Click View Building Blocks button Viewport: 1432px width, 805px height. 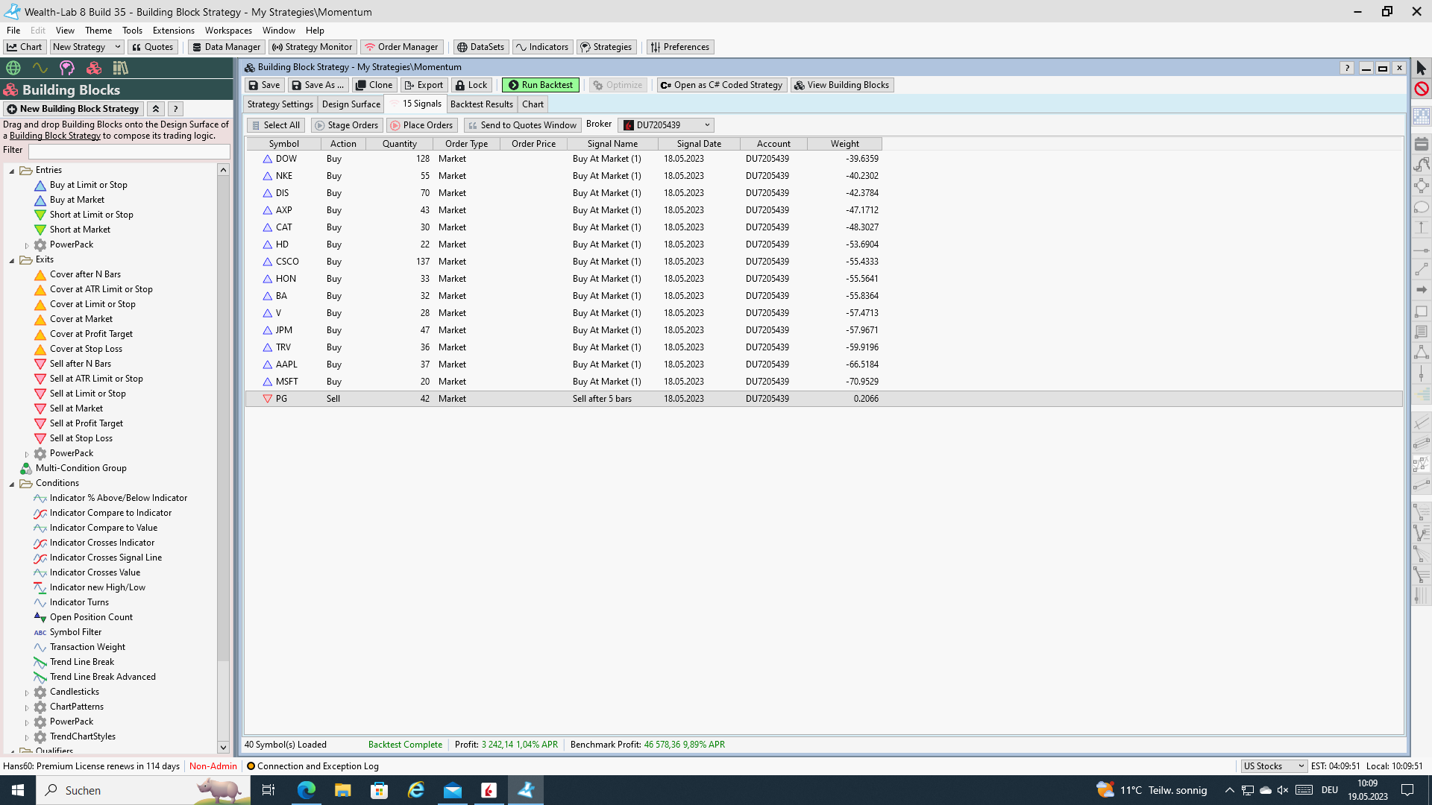[x=842, y=85]
